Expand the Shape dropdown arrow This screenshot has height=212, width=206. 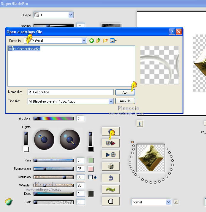pyautogui.click(x=71, y=15)
